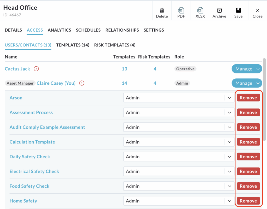Click alert icon beside Claire Casey
The image size is (267, 209).
(82, 83)
